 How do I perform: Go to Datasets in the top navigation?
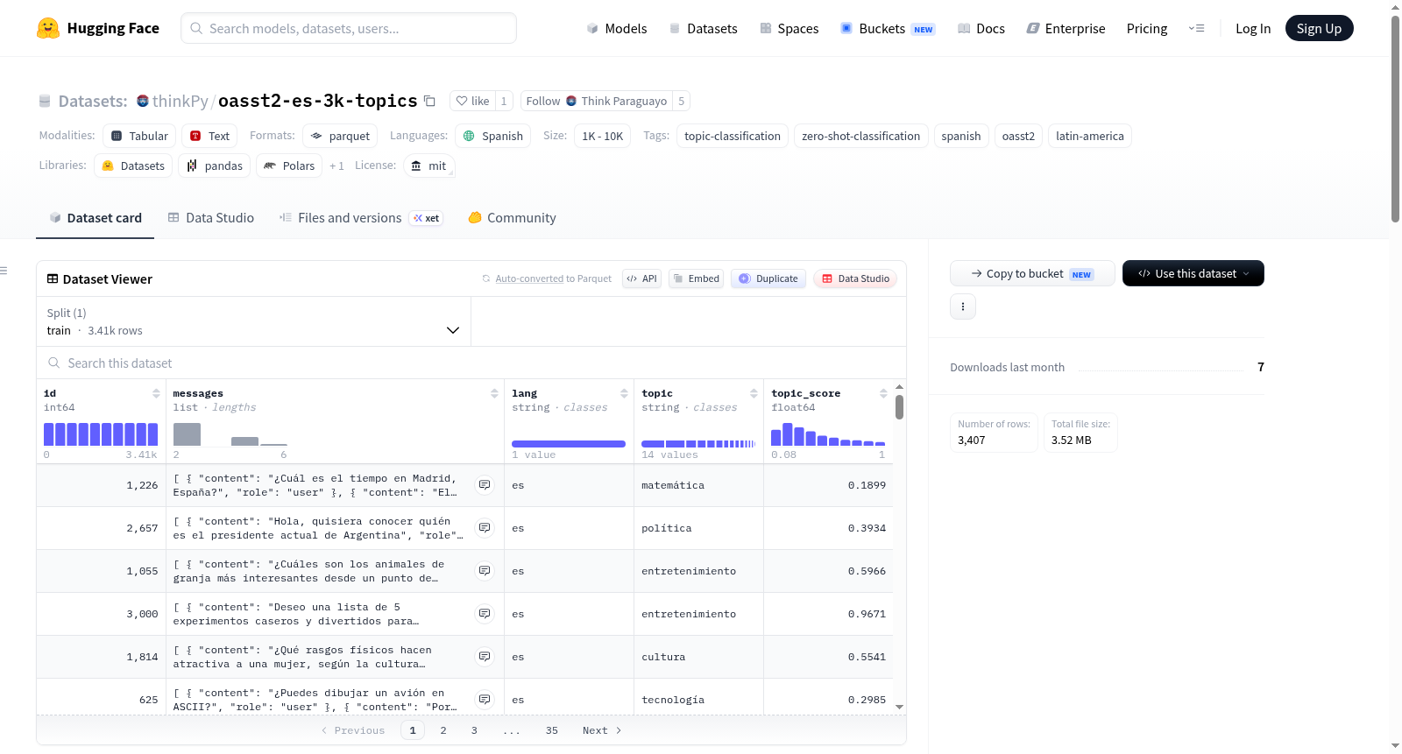coord(703,29)
